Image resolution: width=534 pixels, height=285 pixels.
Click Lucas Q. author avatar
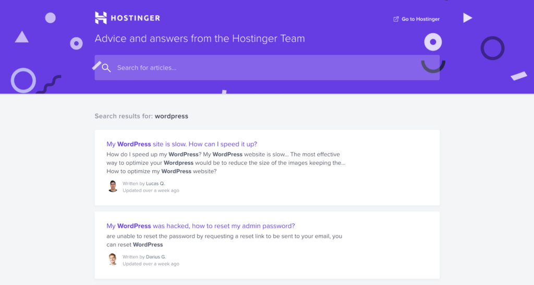pos(113,186)
